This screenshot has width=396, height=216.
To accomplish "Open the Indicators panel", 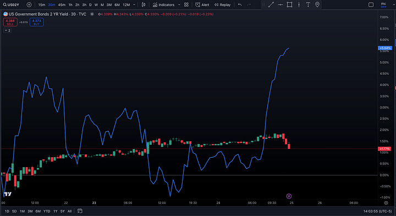I will (x=163, y=4).
